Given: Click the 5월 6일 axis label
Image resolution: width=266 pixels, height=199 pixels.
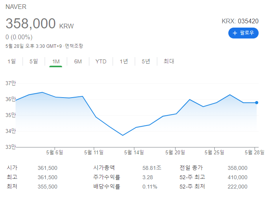Looking at the screenshot, I should tap(55, 152).
